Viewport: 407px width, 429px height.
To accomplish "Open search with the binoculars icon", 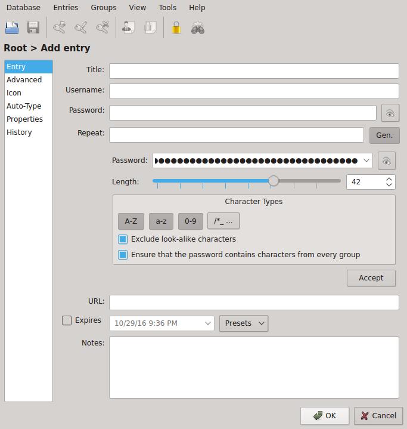I will [x=198, y=27].
